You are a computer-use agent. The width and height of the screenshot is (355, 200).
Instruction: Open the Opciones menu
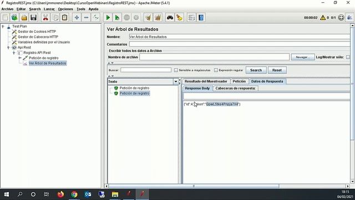coord(65,9)
